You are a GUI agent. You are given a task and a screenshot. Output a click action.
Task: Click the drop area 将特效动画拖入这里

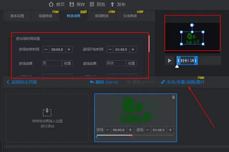pos(47,118)
